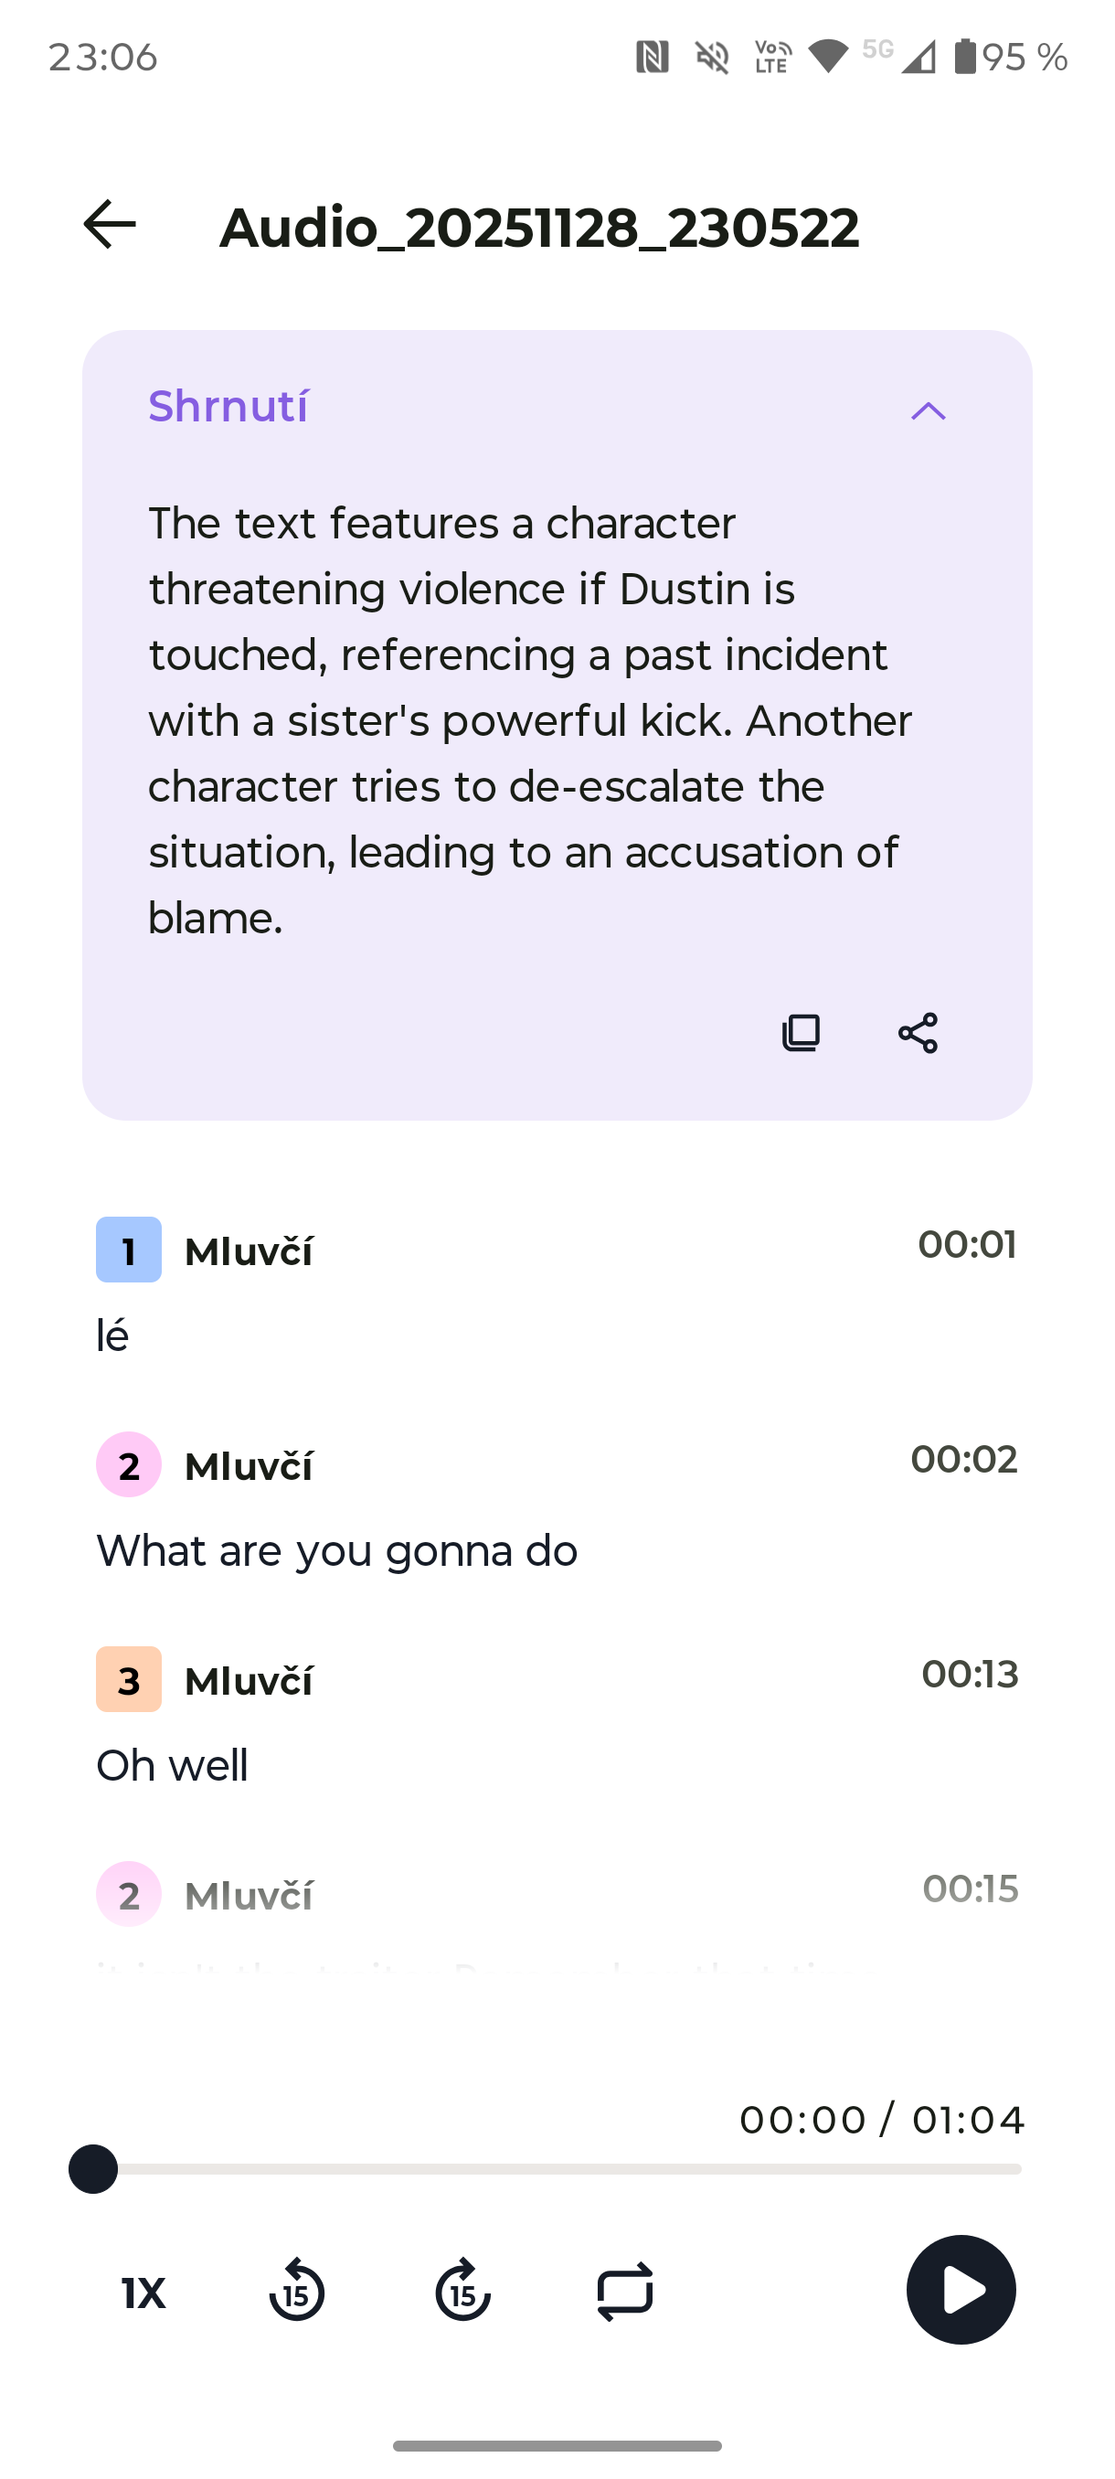Tap the muted sound status icon
Viewport: 1115px width, 2479px height.
(x=712, y=58)
